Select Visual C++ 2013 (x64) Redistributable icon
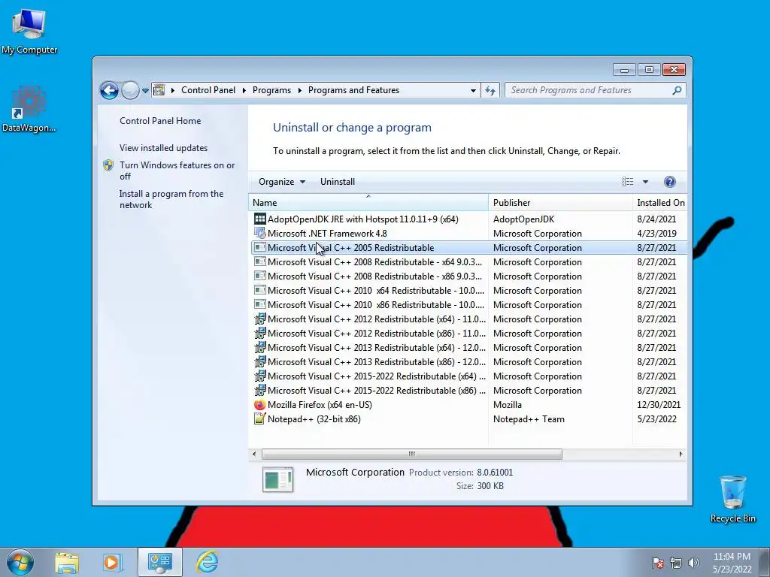Viewport: 770px width, 577px height. (259, 347)
